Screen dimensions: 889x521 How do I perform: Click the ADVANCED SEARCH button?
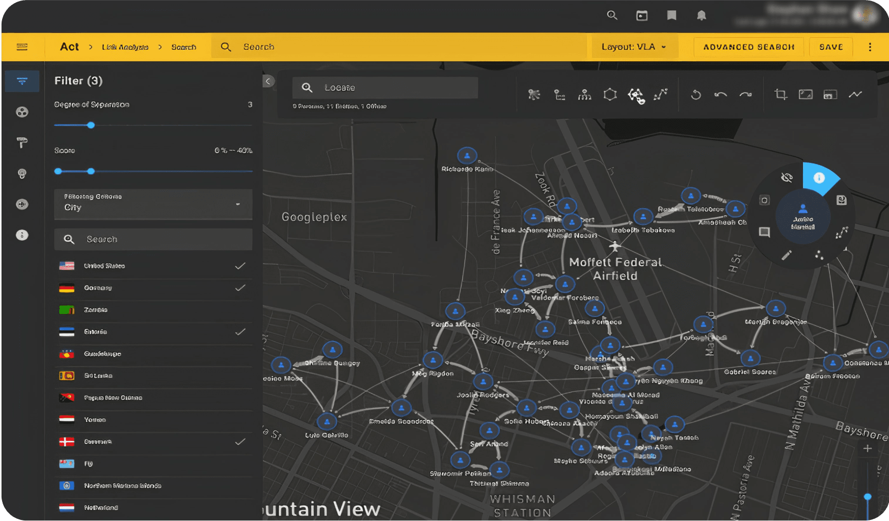click(x=749, y=47)
